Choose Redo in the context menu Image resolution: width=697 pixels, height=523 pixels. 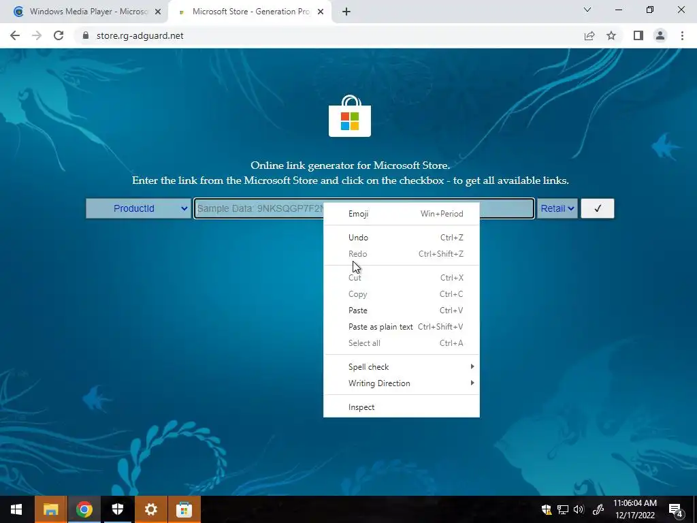pos(402,254)
